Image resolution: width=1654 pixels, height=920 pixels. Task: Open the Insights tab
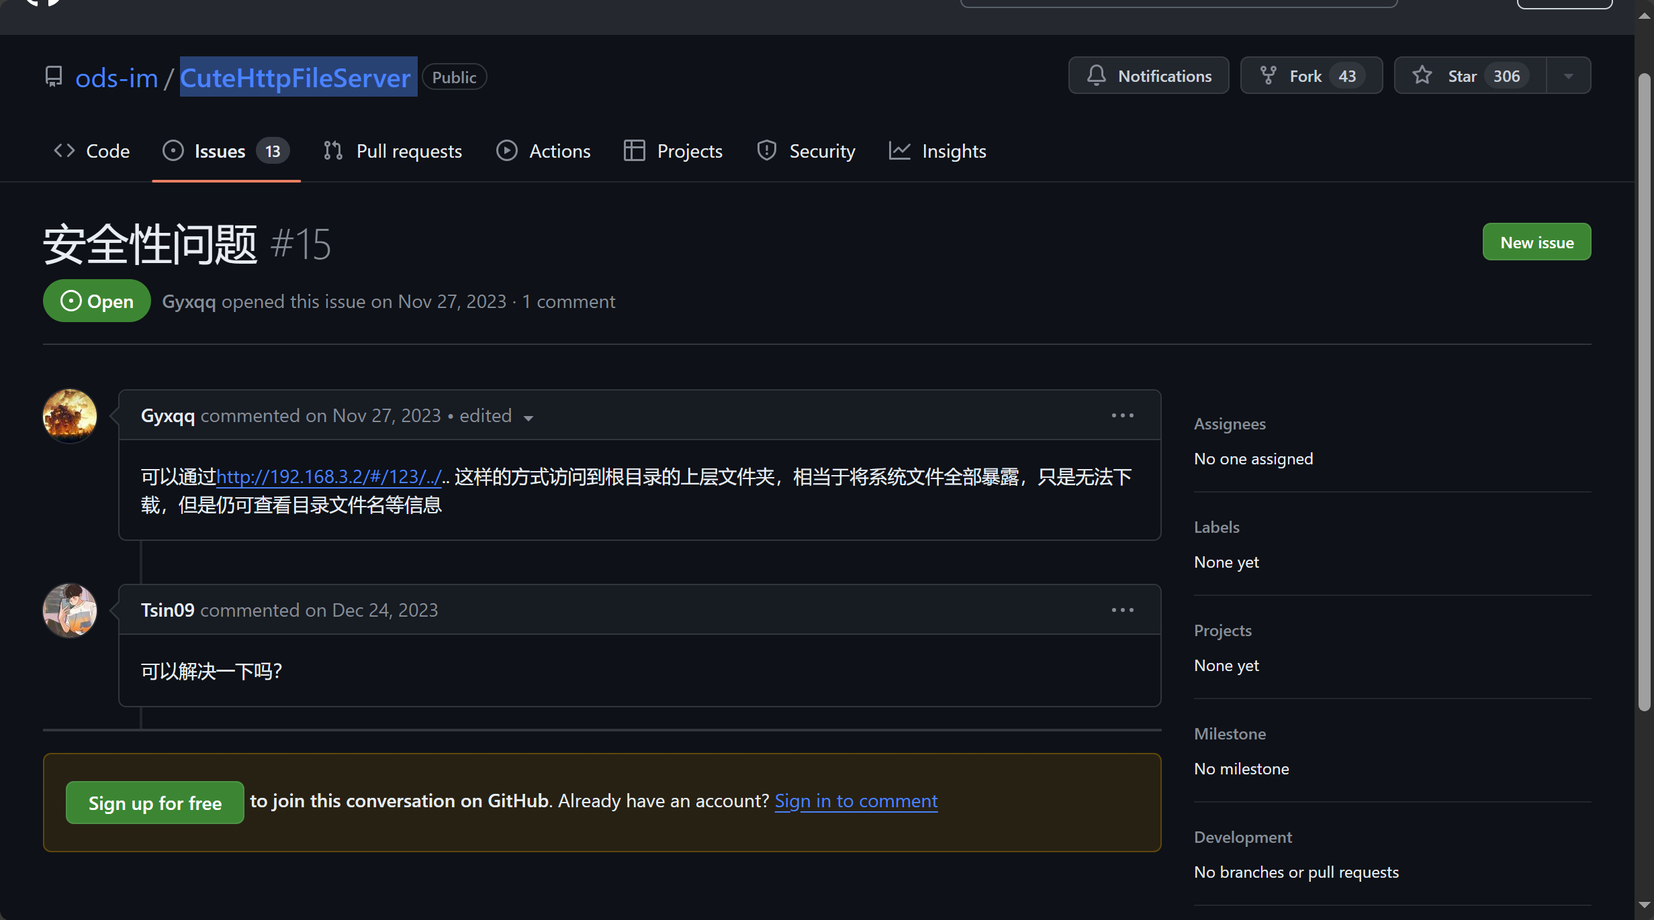click(937, 151)
